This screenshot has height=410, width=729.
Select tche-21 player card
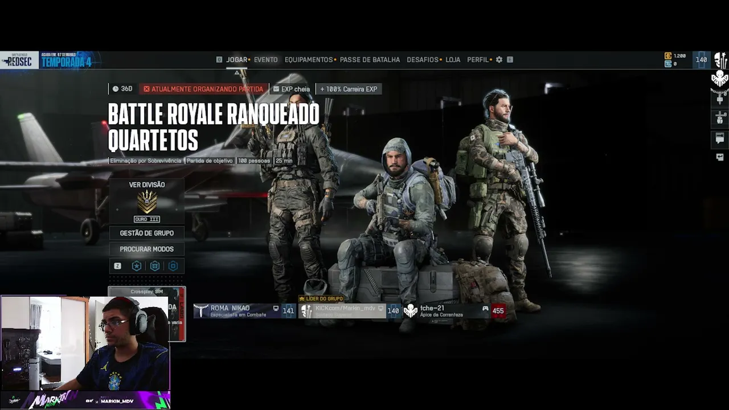454,311
